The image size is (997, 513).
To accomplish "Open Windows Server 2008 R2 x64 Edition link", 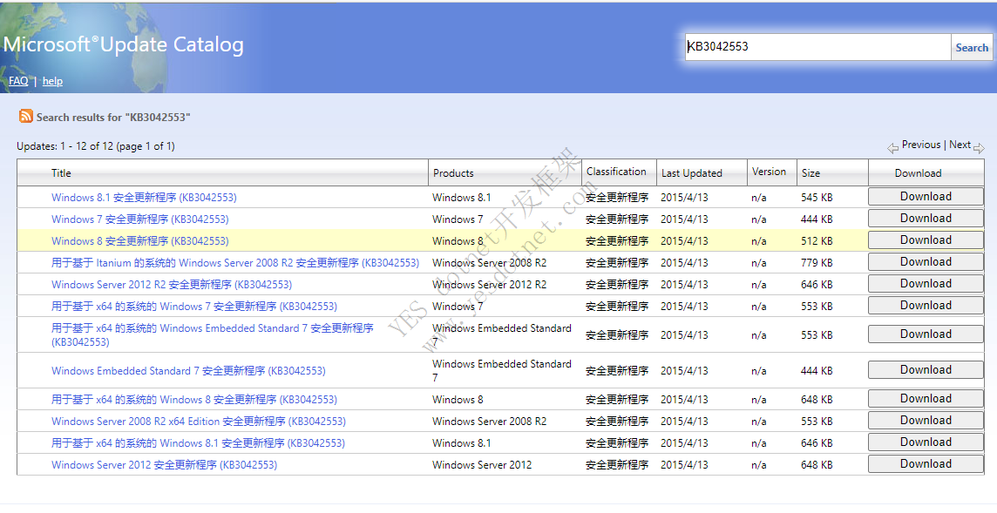I will pyautogui.click(x=199, y=422).
